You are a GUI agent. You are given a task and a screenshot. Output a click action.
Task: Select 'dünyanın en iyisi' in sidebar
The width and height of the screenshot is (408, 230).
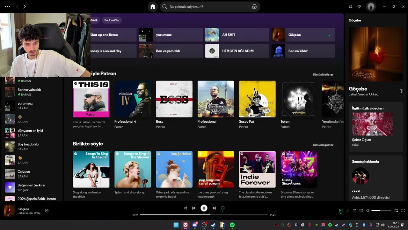[x=32, y=133]
